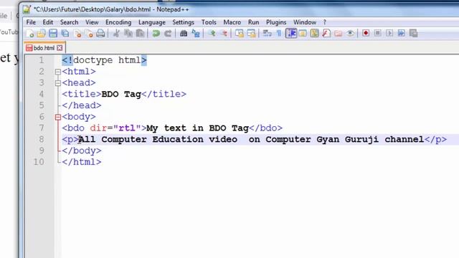Click Synchronize horizontal scrolling icon
Image resolution: width=459 pixels, height=258 pixels.
click(x=252, y=34)
